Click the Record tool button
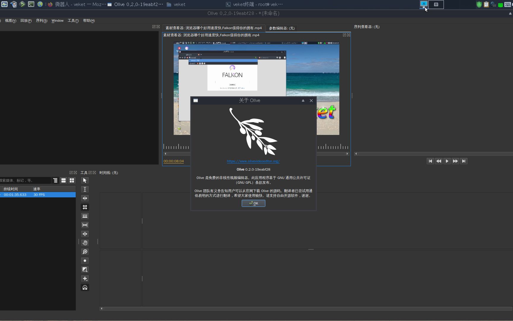Image resolution: width=513 pixels, height=321 pixels. tap(85, 261)
